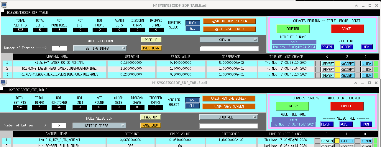
Task: Open SDF SAVE SCREEN in the H1SYSEYISCSDF window
Action: (x=229, y=29)
